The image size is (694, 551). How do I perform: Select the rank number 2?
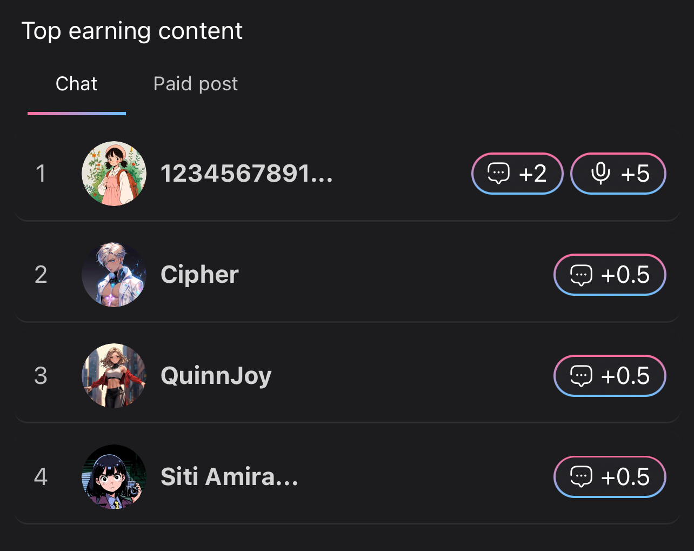(x=41, y=275)
